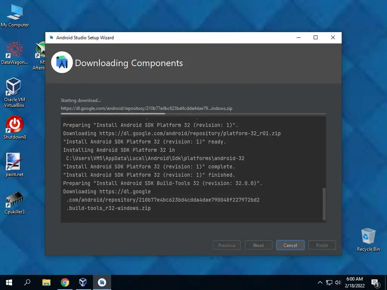Screen dimensions: 387x290
Task: Click the "Starting download..." status text
Action: [81, 100]
